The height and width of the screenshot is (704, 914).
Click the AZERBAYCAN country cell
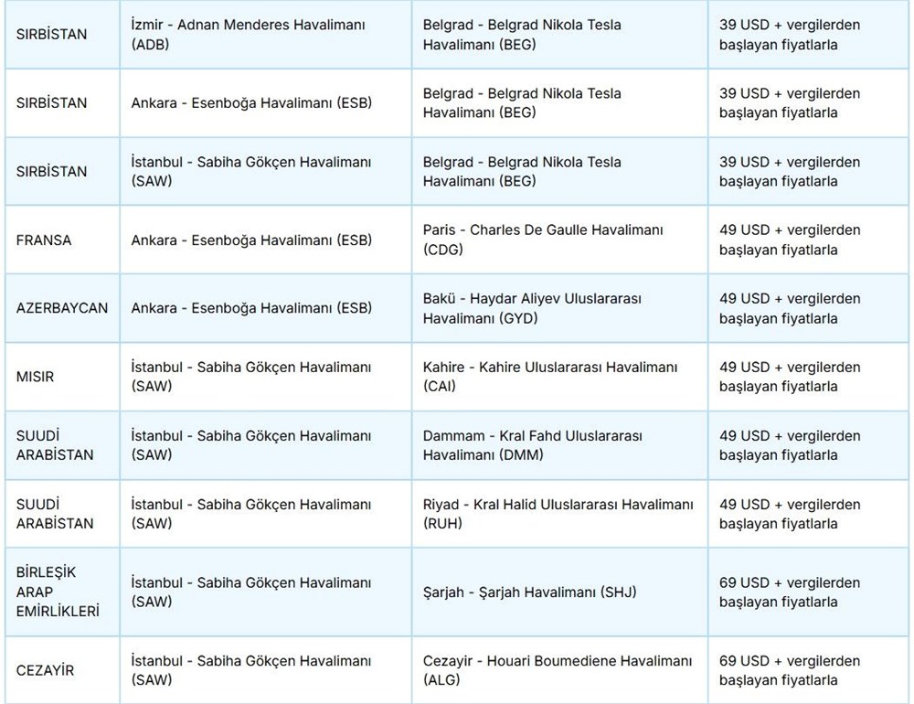(62, 308)
